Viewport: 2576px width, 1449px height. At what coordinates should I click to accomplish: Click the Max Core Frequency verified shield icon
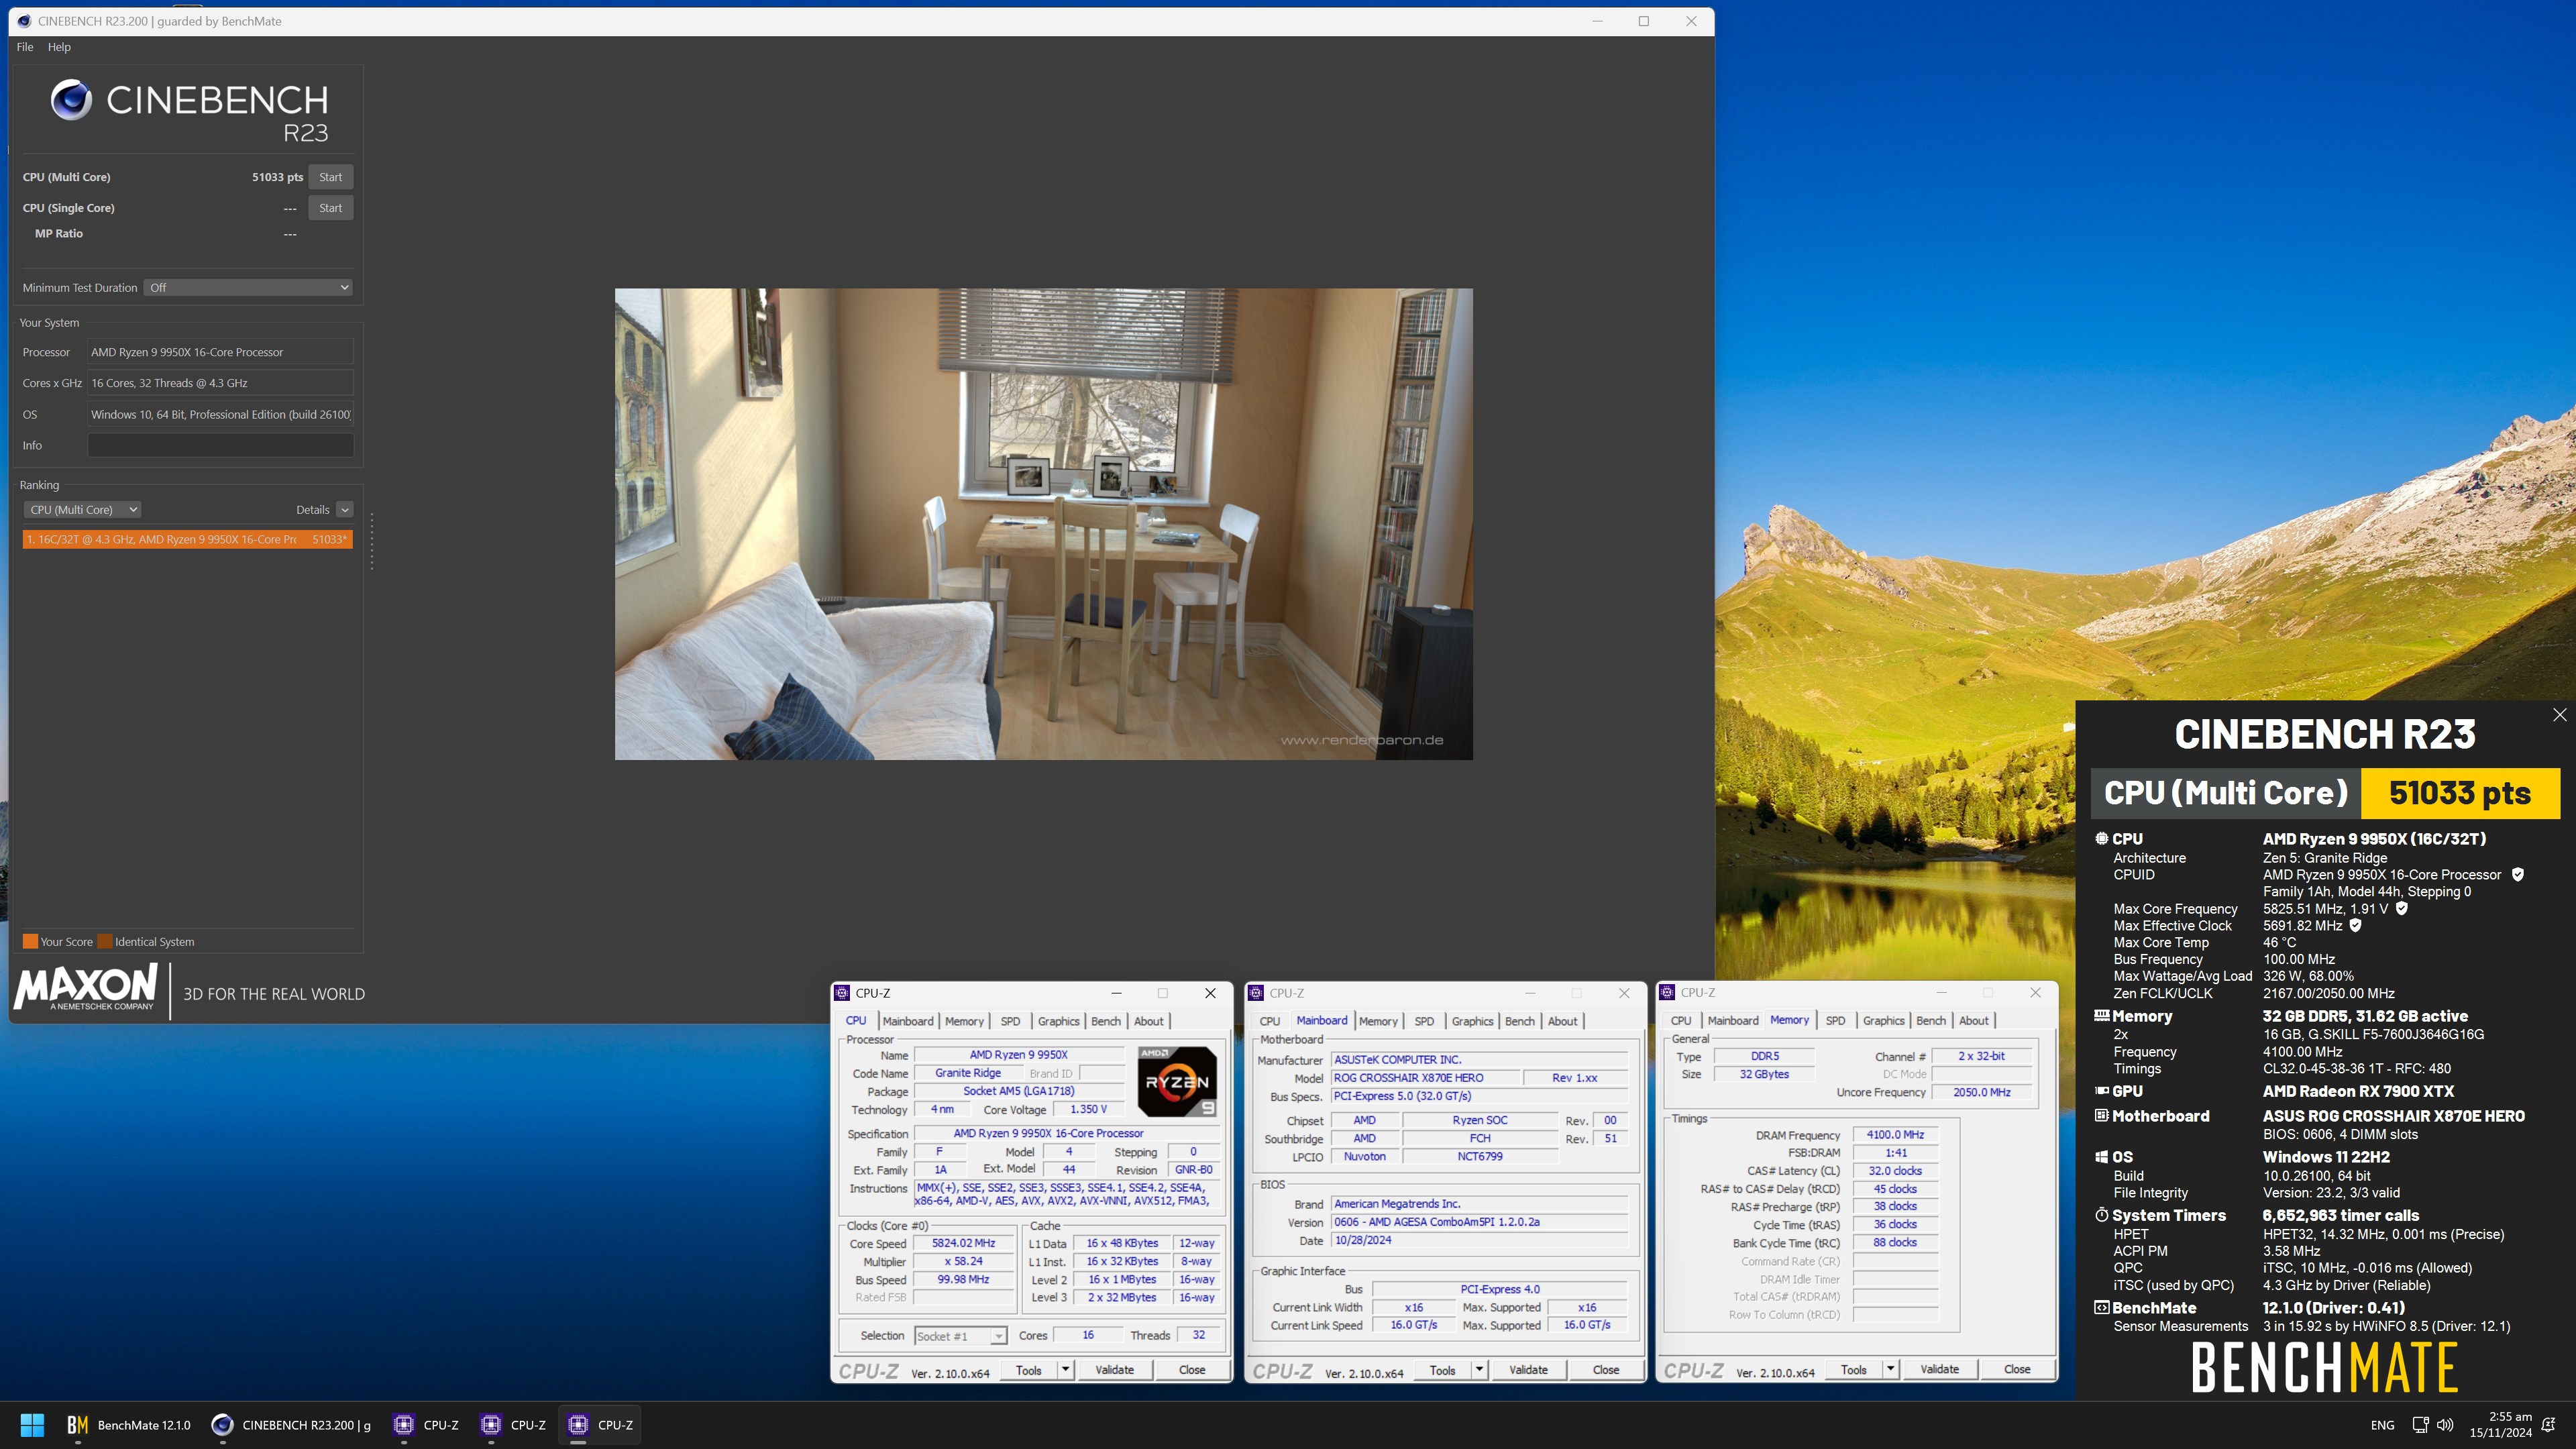point(2402,909)
